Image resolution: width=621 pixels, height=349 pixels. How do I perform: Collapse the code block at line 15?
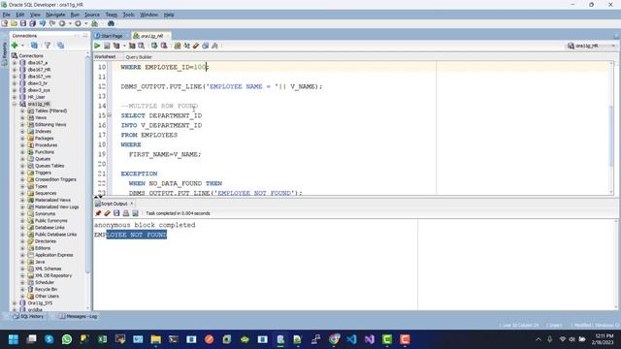point(110,115)
